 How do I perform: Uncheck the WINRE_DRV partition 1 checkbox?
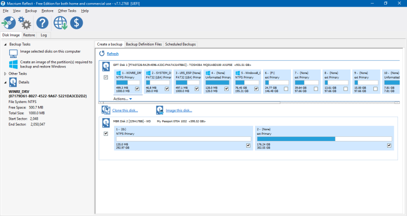[x=137, y=89]
